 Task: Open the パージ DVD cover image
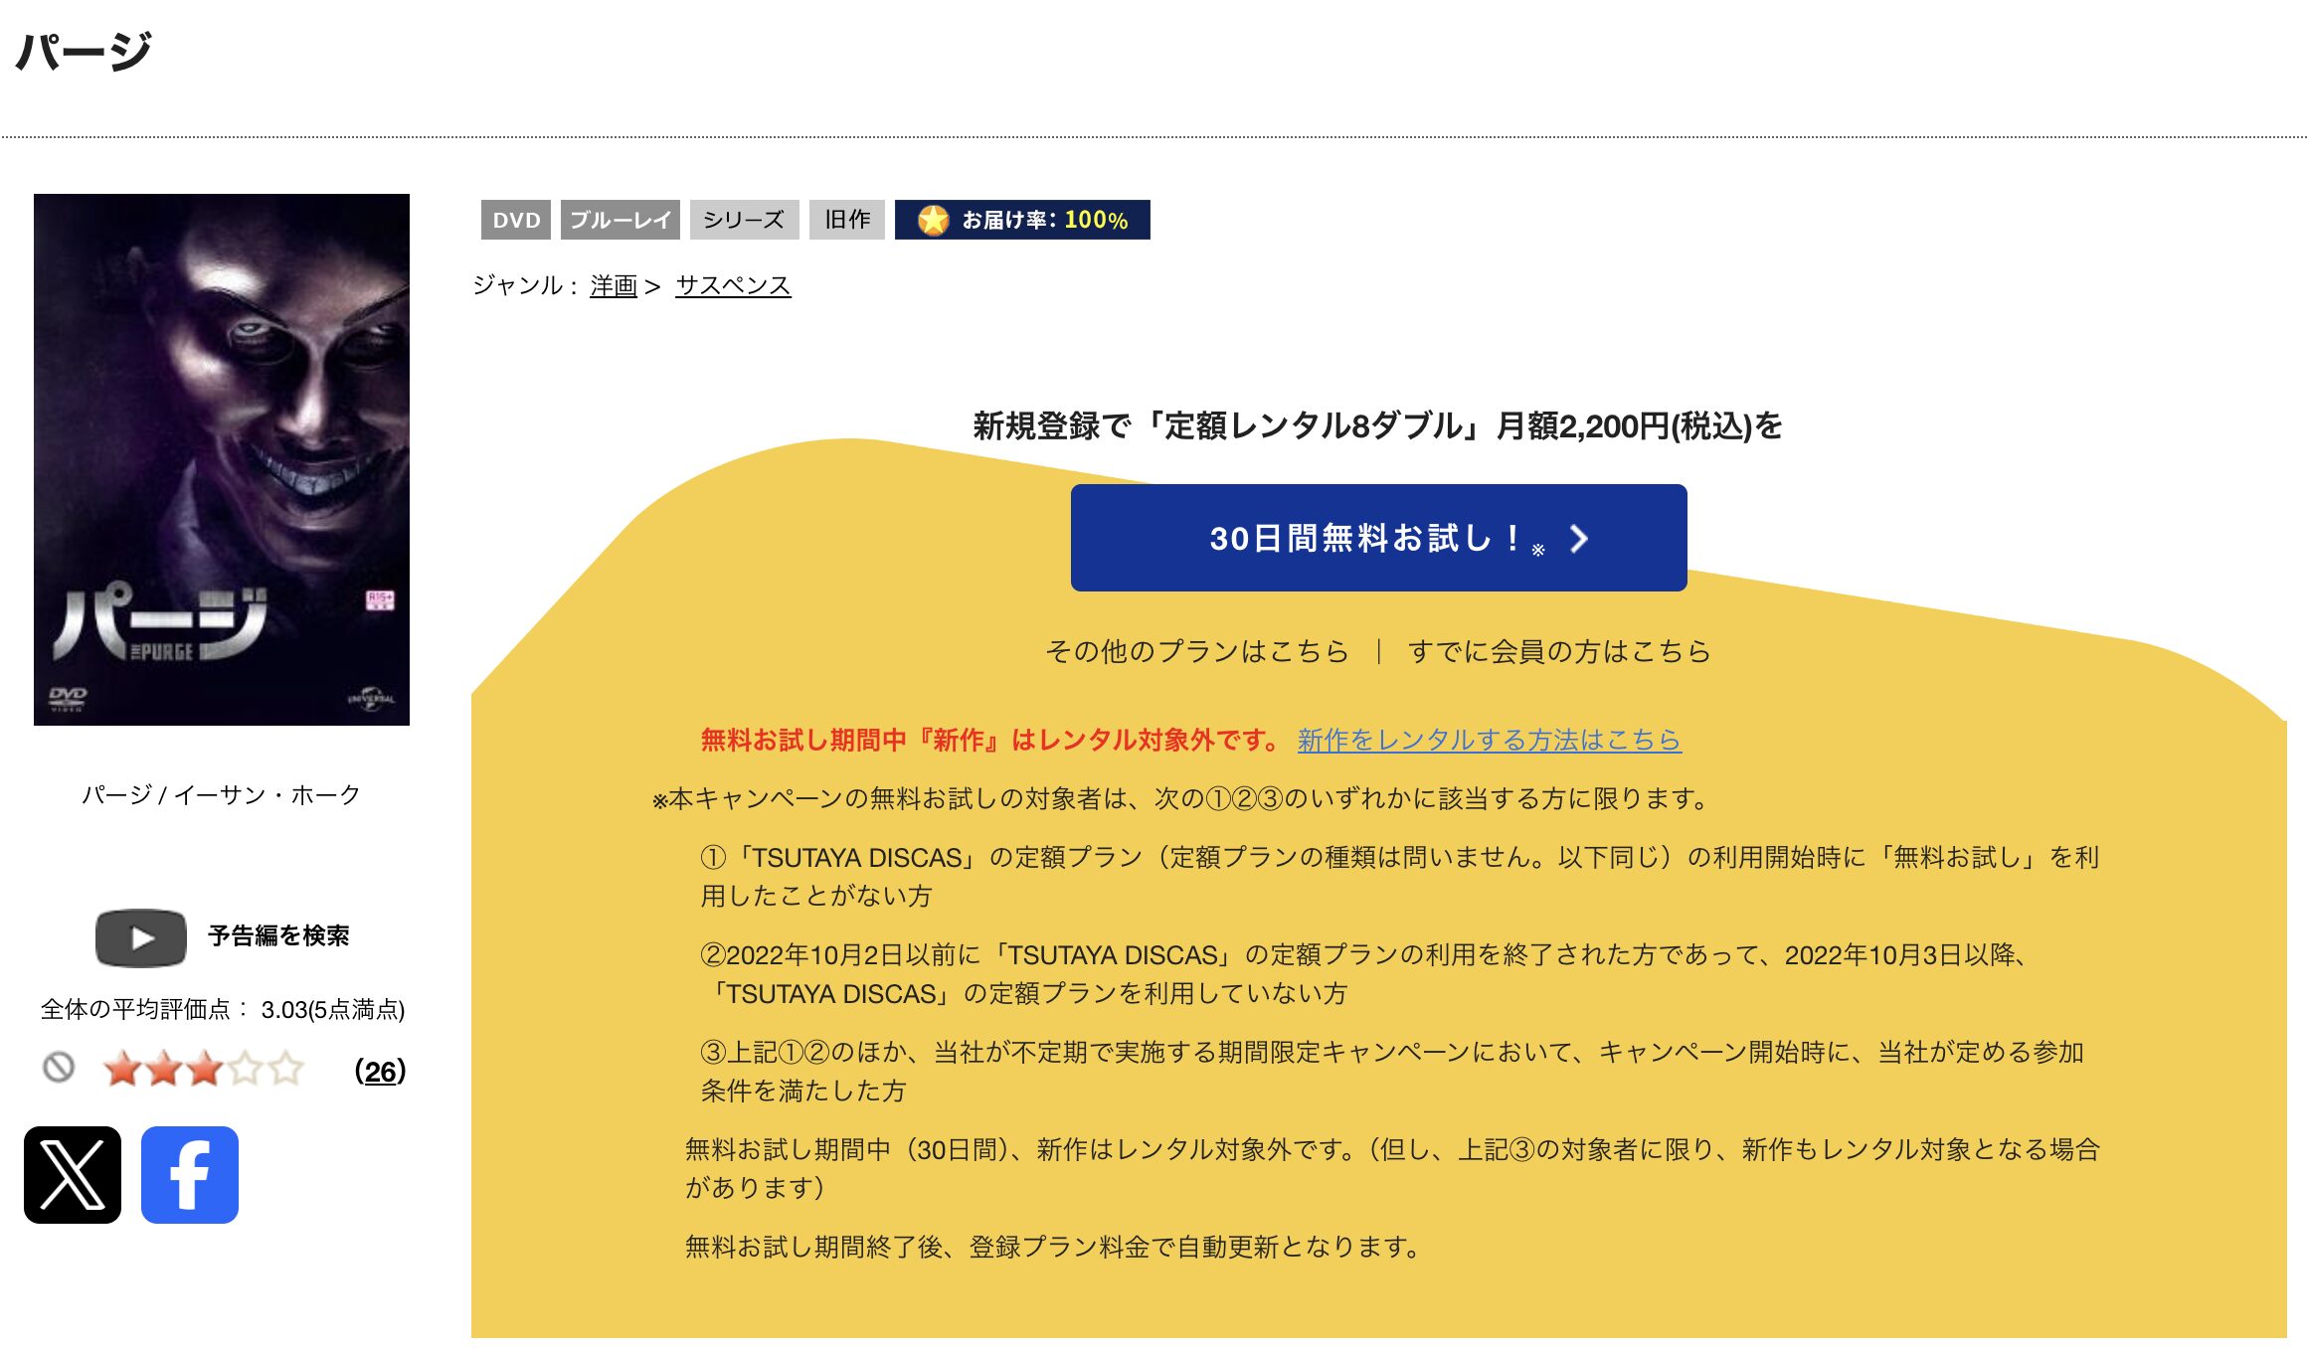click(x=222, y=459)
